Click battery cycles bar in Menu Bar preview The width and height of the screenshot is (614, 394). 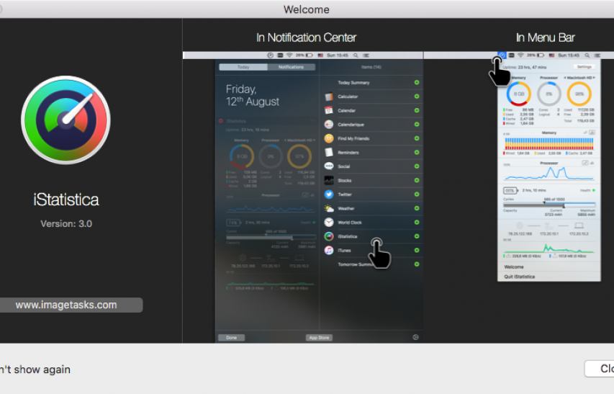[x=549, y=205]
